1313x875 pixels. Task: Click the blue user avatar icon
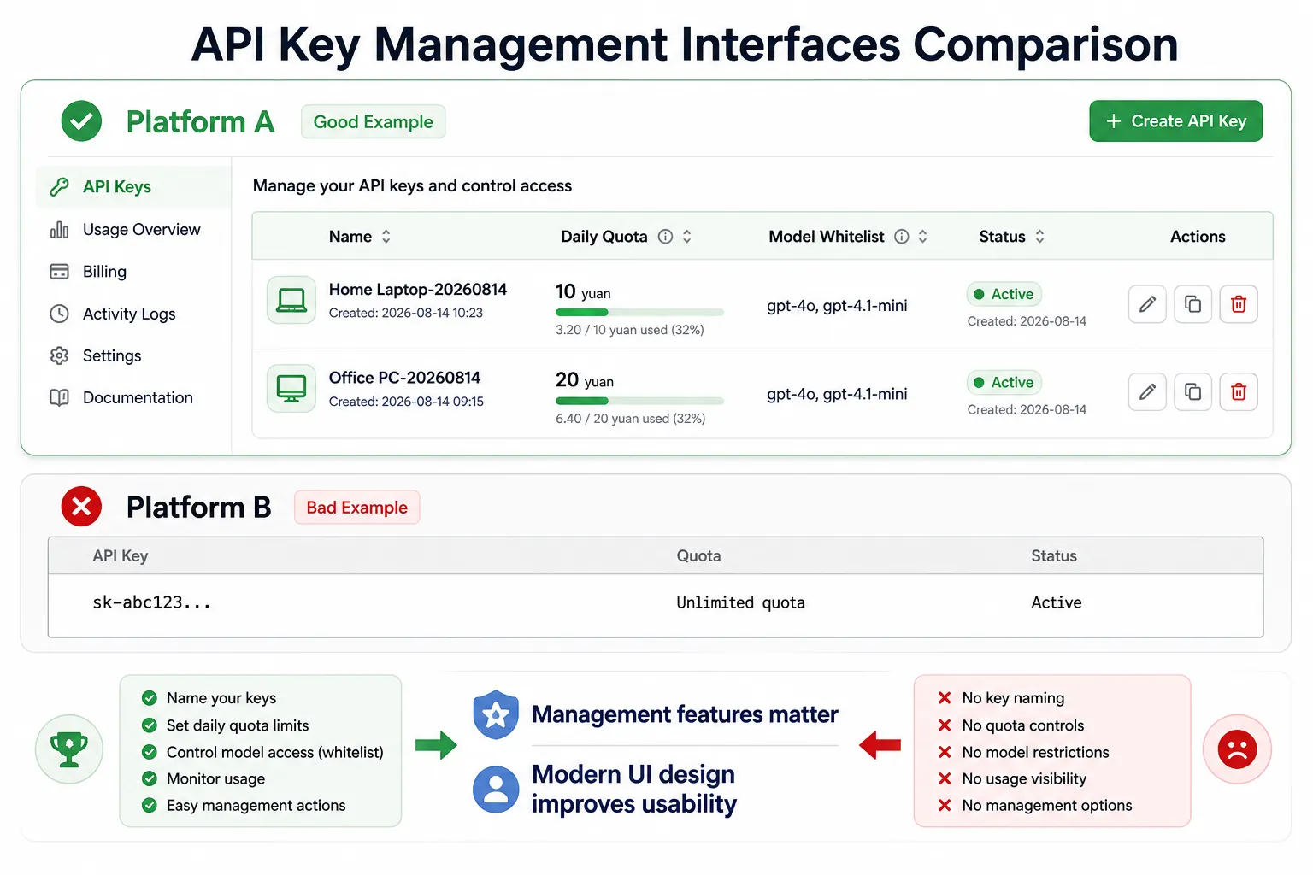coord(496,789)
